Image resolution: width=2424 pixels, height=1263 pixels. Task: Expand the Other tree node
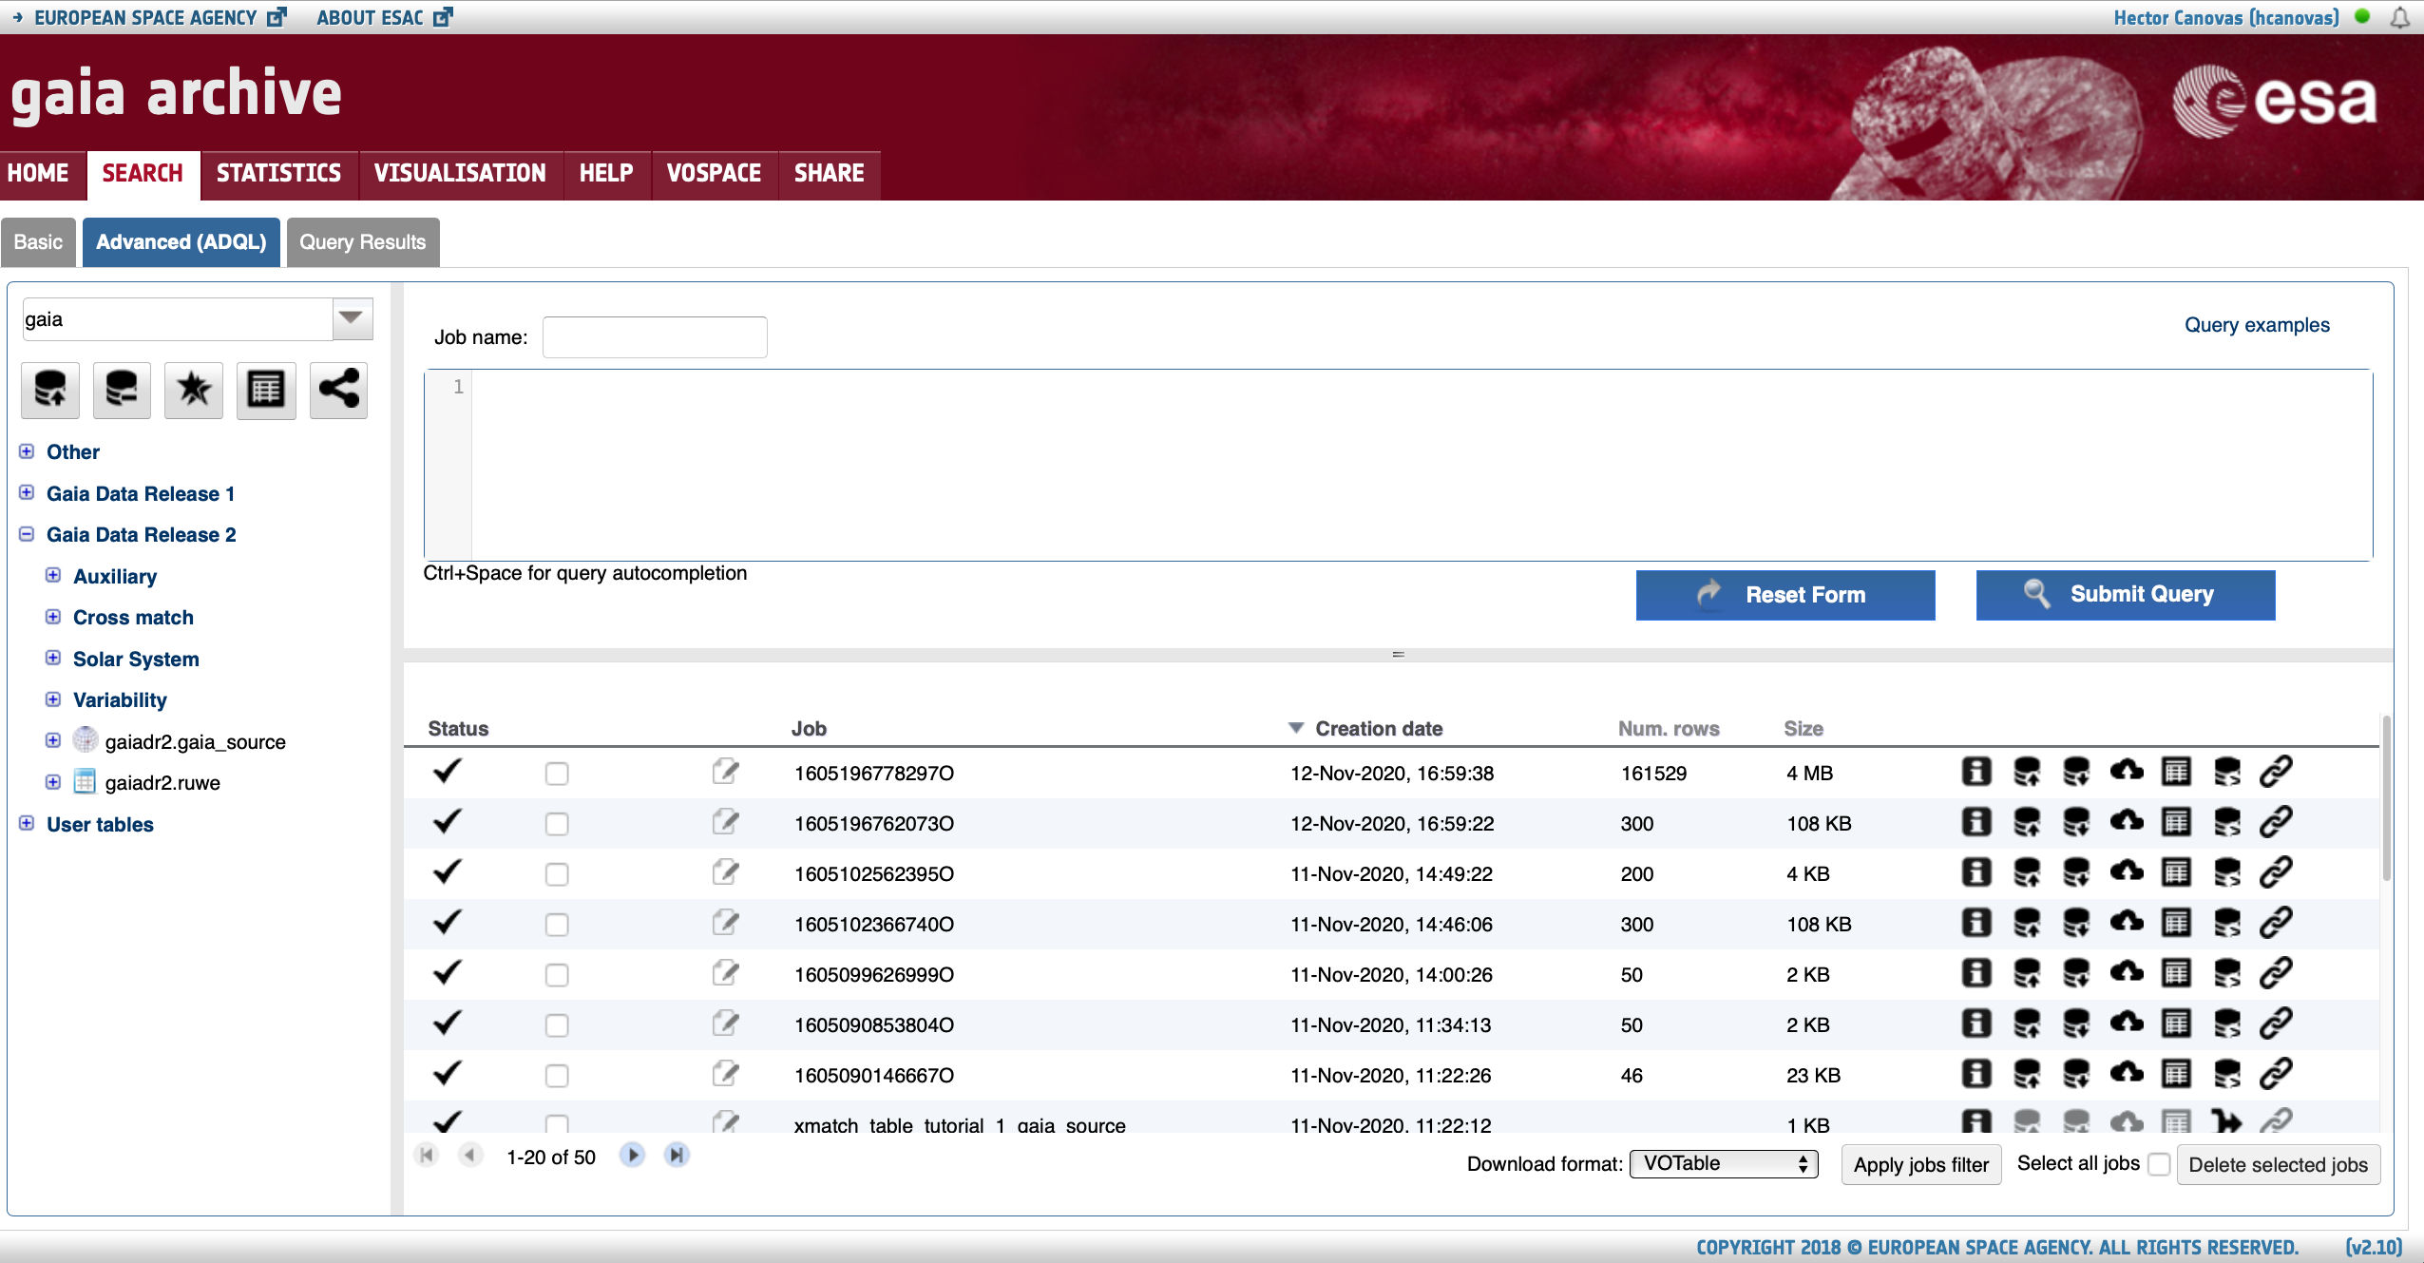(27, 451)
